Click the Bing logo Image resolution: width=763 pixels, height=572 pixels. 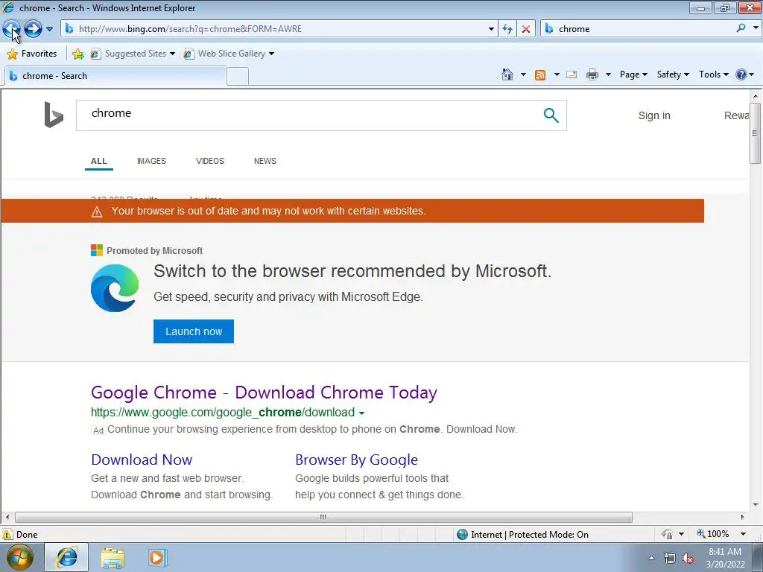[54, 115]
